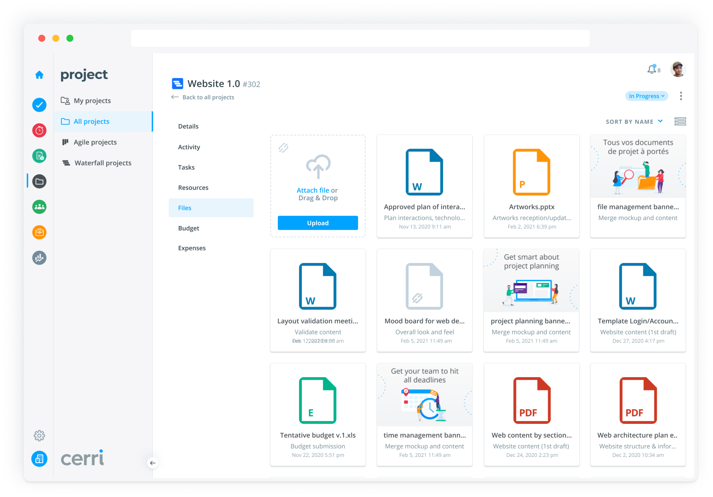Open the analytics chart icon in sidebar
The width and height of the screenshot is (713, 497).
coord(39,258)
